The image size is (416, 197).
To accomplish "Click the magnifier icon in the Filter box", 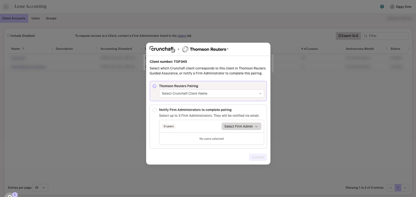I will (366, 36).
